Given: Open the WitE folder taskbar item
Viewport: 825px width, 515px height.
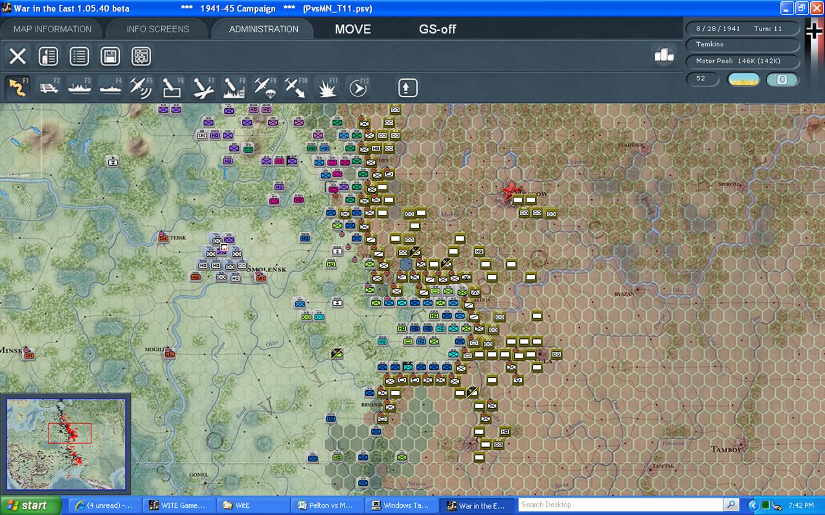Looking at the screenshot, I should (252, 505).
